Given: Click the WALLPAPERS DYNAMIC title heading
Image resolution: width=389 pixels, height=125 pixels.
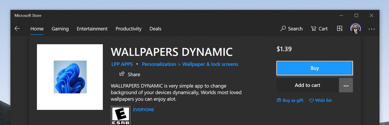Looking at the screenshot, I should coord(172,52).
